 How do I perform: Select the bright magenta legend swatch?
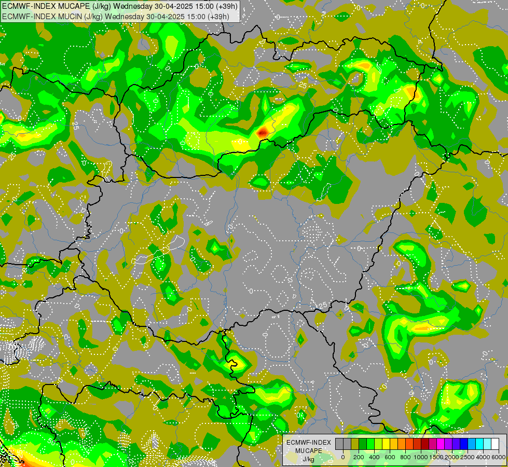441,444
